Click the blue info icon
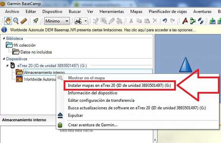 (x=4, y=30)
